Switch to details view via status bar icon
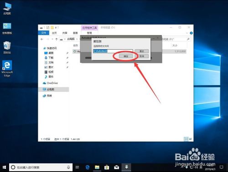This screenshot has height=172, width=228. pos(186,139)
